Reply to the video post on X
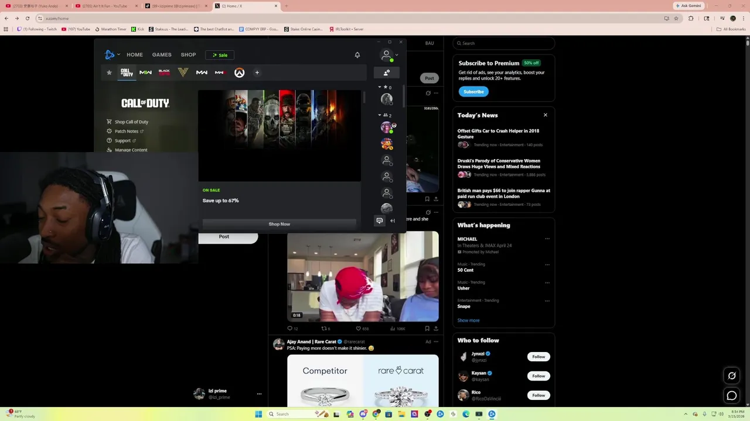This screenshot has width=750, height=421. (x=292, y=329)
